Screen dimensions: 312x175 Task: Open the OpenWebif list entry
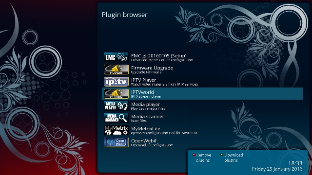click(202, 142)
